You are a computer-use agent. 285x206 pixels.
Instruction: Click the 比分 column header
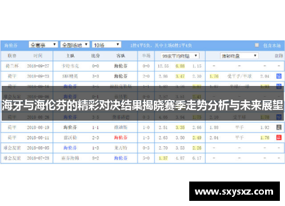95,56
